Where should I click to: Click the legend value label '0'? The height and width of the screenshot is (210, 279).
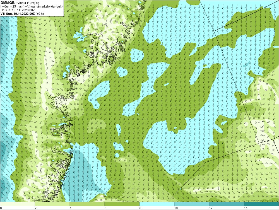[x=1, y=208]
